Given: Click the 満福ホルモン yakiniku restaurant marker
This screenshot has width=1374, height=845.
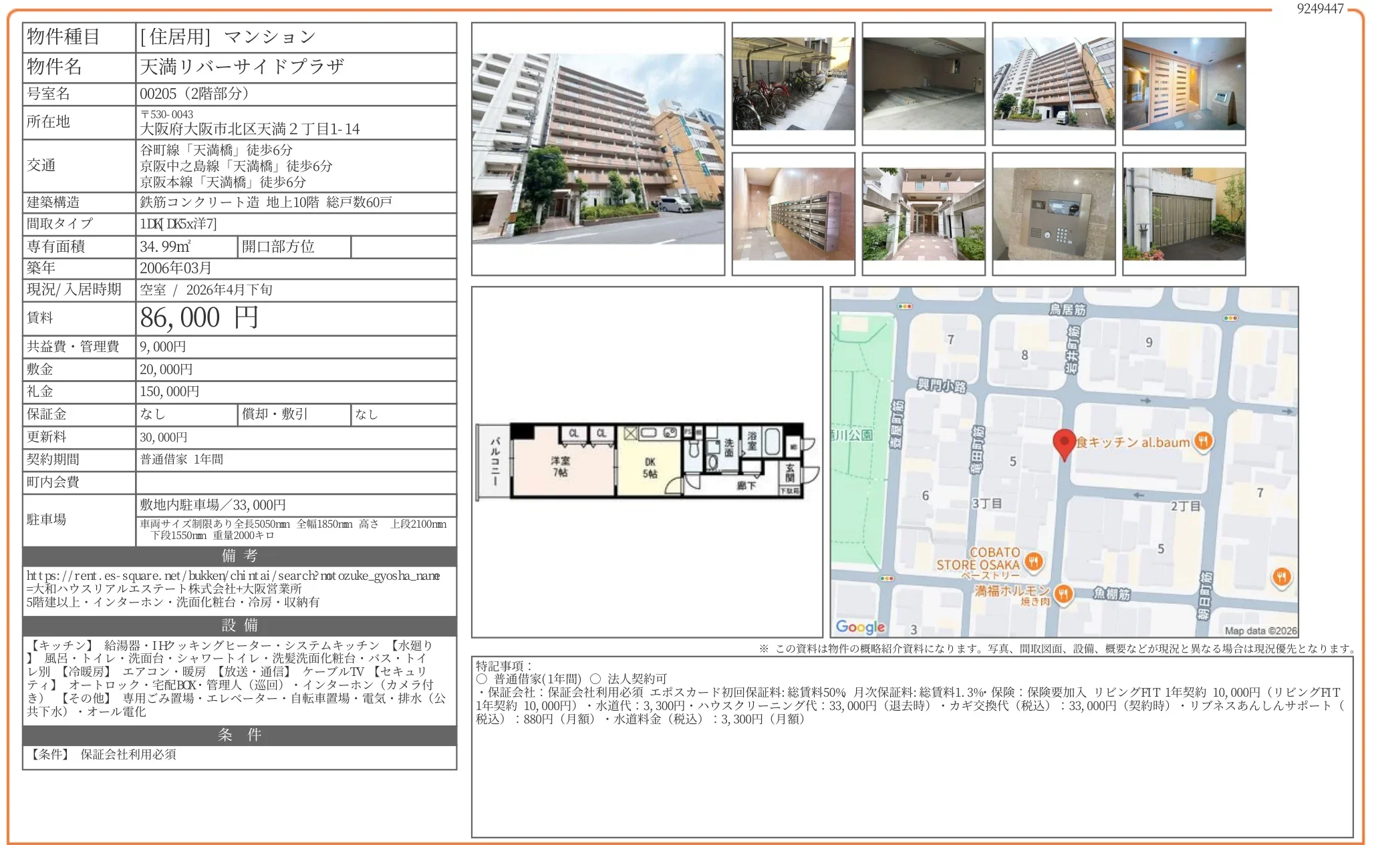Looking at the screenshot, I should (x=1063, y=593).
